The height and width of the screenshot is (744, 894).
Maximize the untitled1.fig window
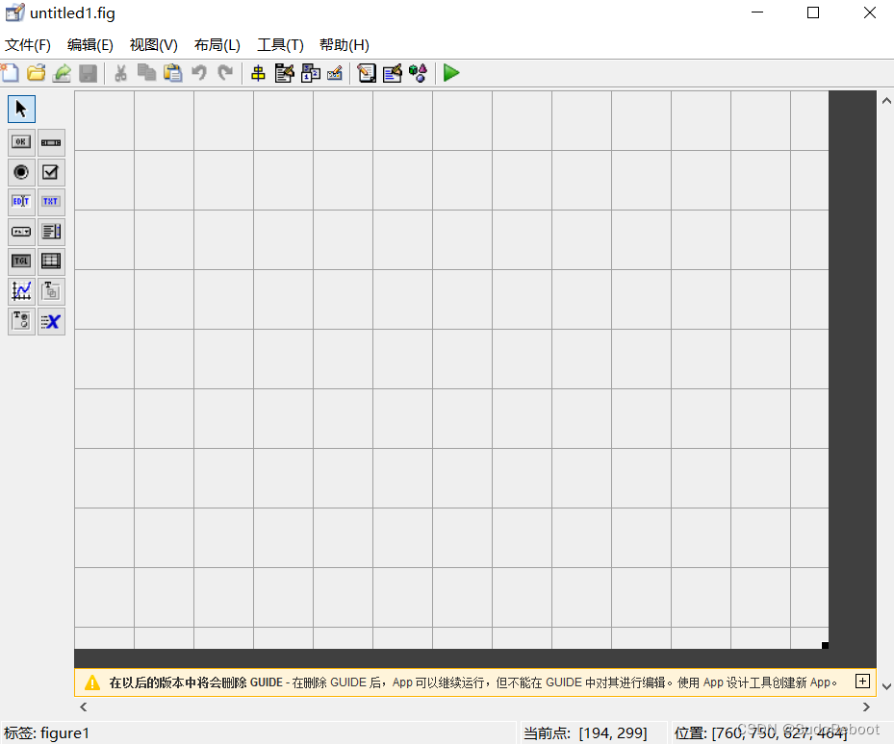coord(813,12)
